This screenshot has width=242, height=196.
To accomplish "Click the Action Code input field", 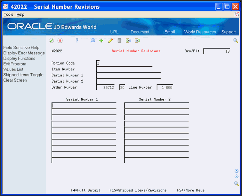I will 98,63.
